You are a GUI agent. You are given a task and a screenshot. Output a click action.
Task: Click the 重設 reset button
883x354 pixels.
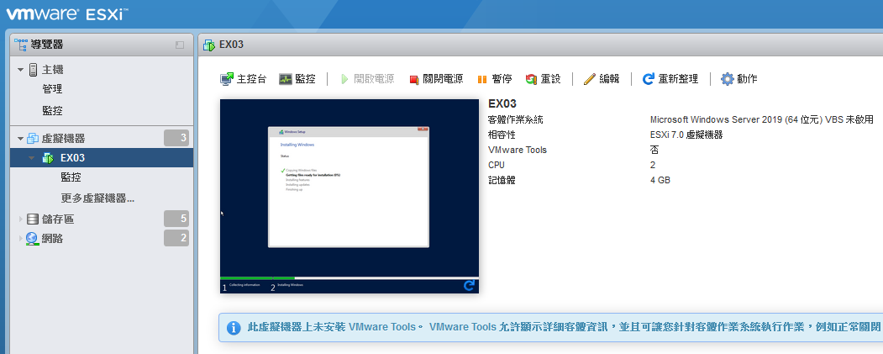click(x=543, y=79)
